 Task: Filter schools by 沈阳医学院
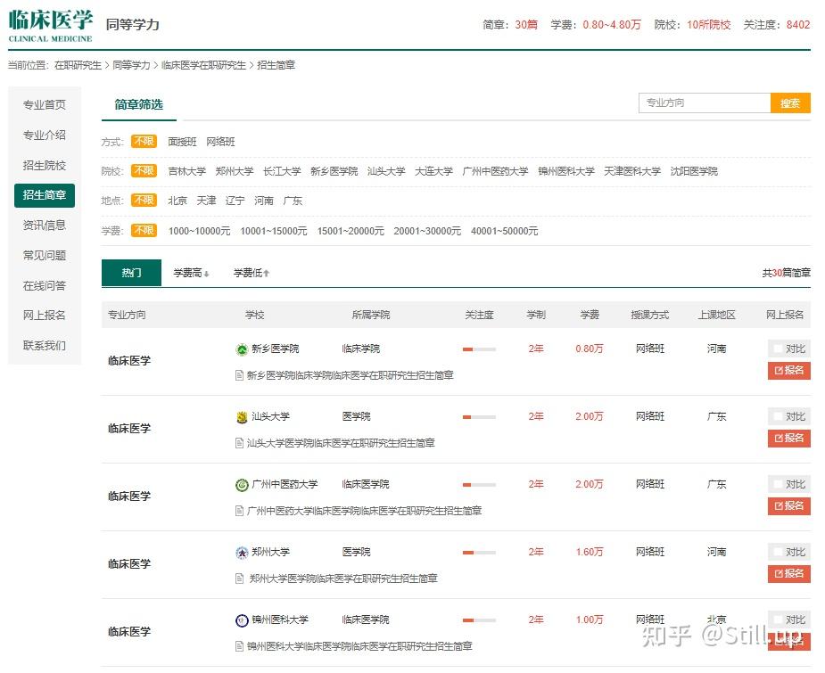[x=694, y=171]
